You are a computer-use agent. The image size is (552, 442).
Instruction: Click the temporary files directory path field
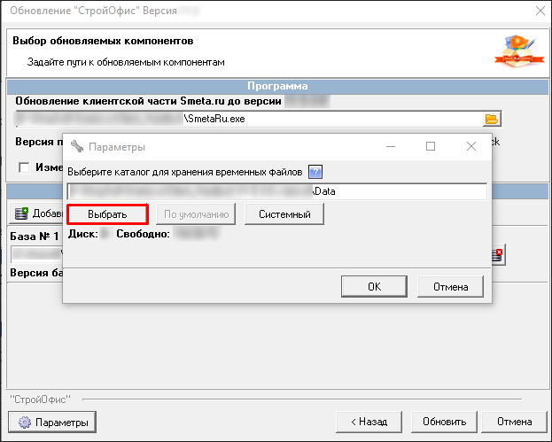[277, 191]
